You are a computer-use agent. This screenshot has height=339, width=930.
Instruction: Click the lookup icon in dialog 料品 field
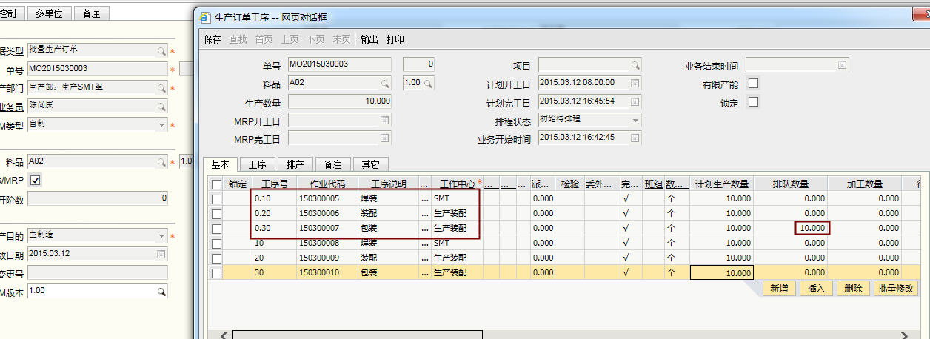[384, 83]
